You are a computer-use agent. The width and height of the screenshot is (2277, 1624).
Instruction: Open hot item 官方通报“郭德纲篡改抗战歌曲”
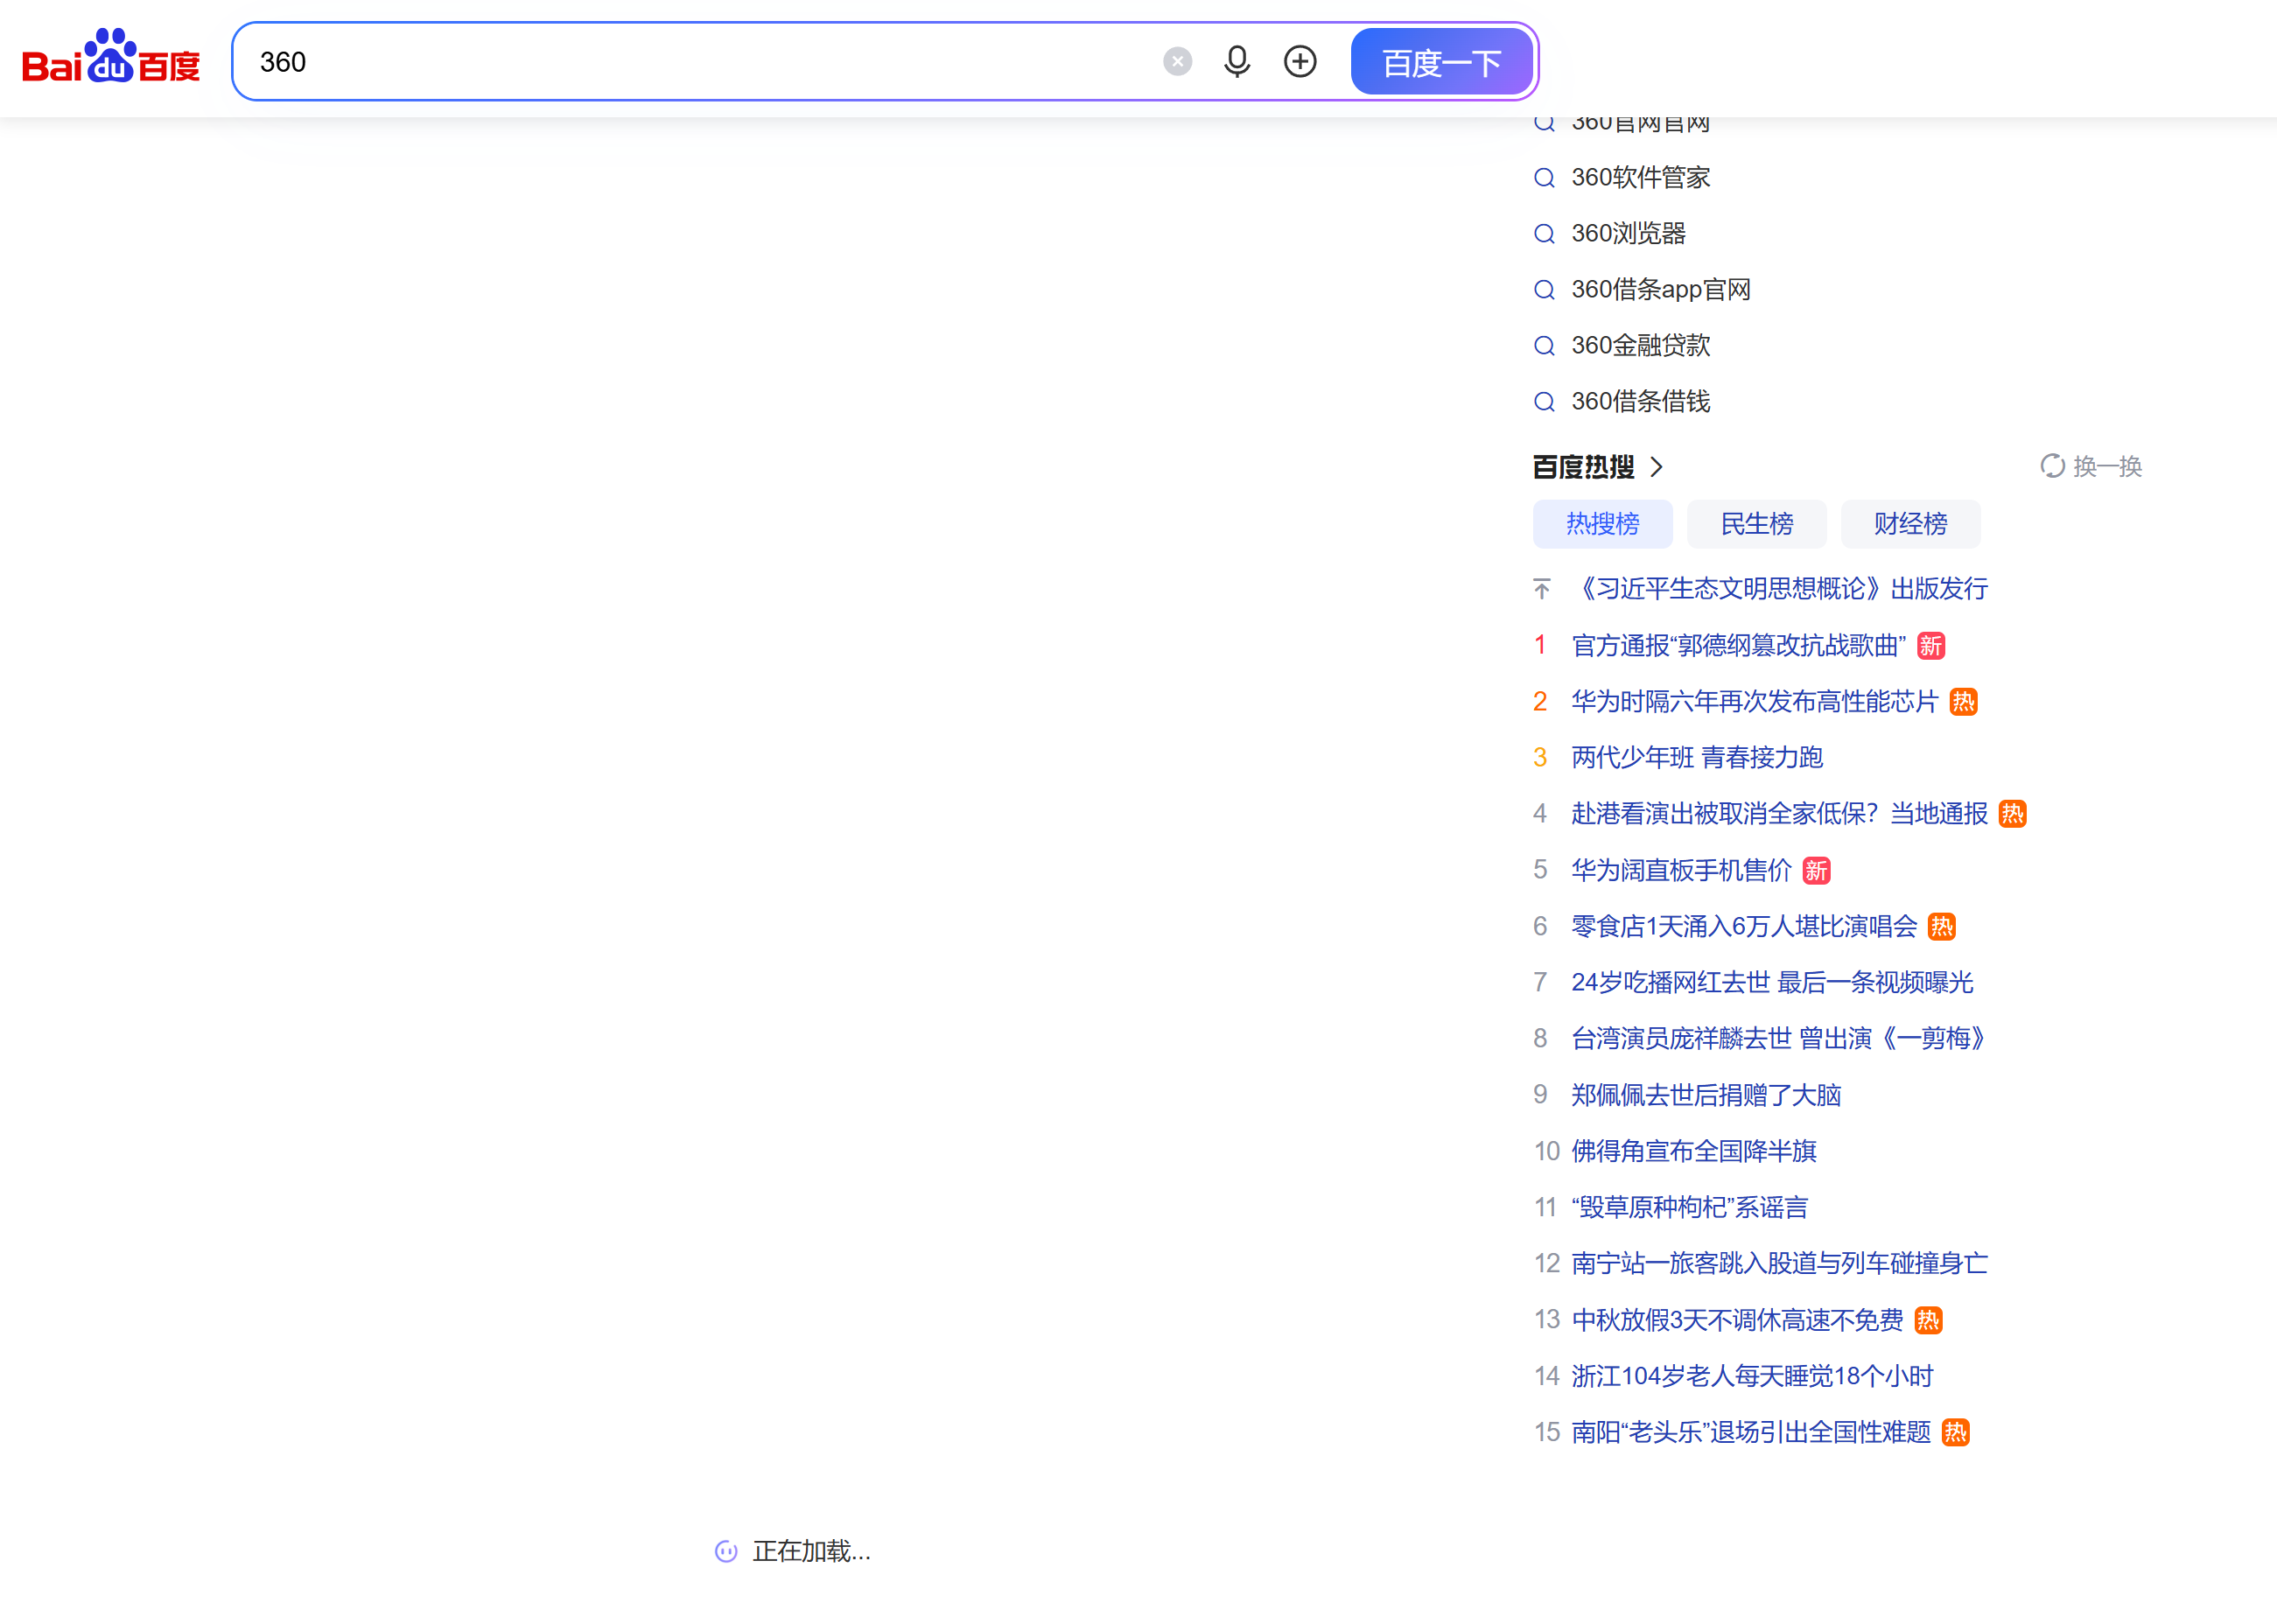[x=1738, y=646]
